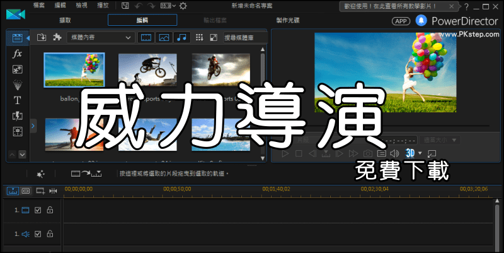Toggle the 3D preview mode button
This screenshot has height=253, width=504.
coord(410,153)
